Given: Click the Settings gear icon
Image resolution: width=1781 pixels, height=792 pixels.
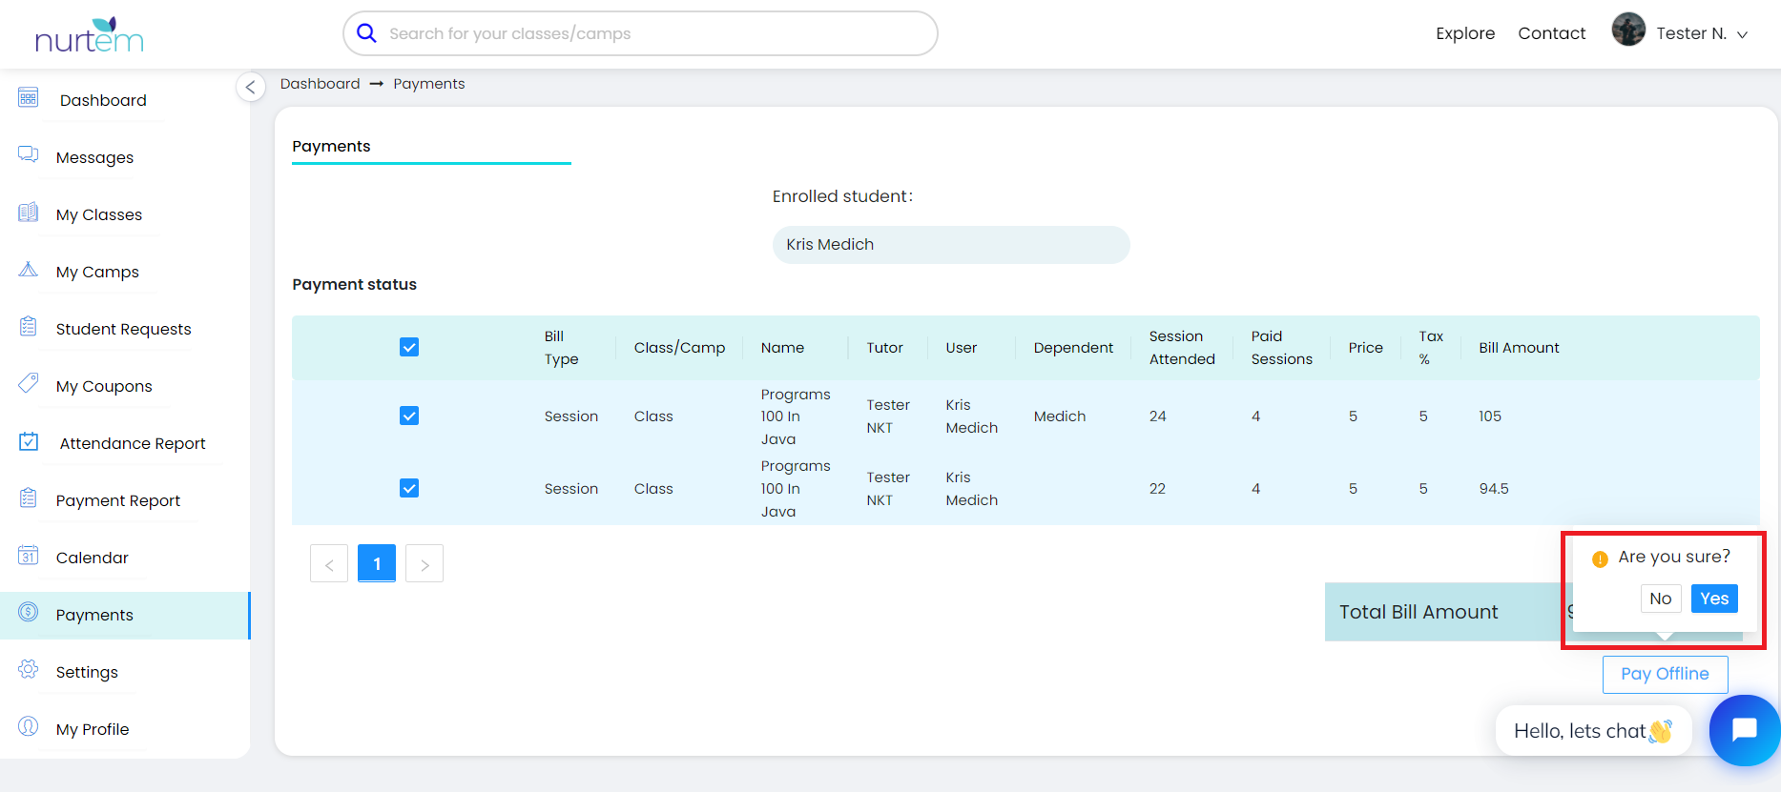Looking at the screenshot, I should click(x=29, y=670).
